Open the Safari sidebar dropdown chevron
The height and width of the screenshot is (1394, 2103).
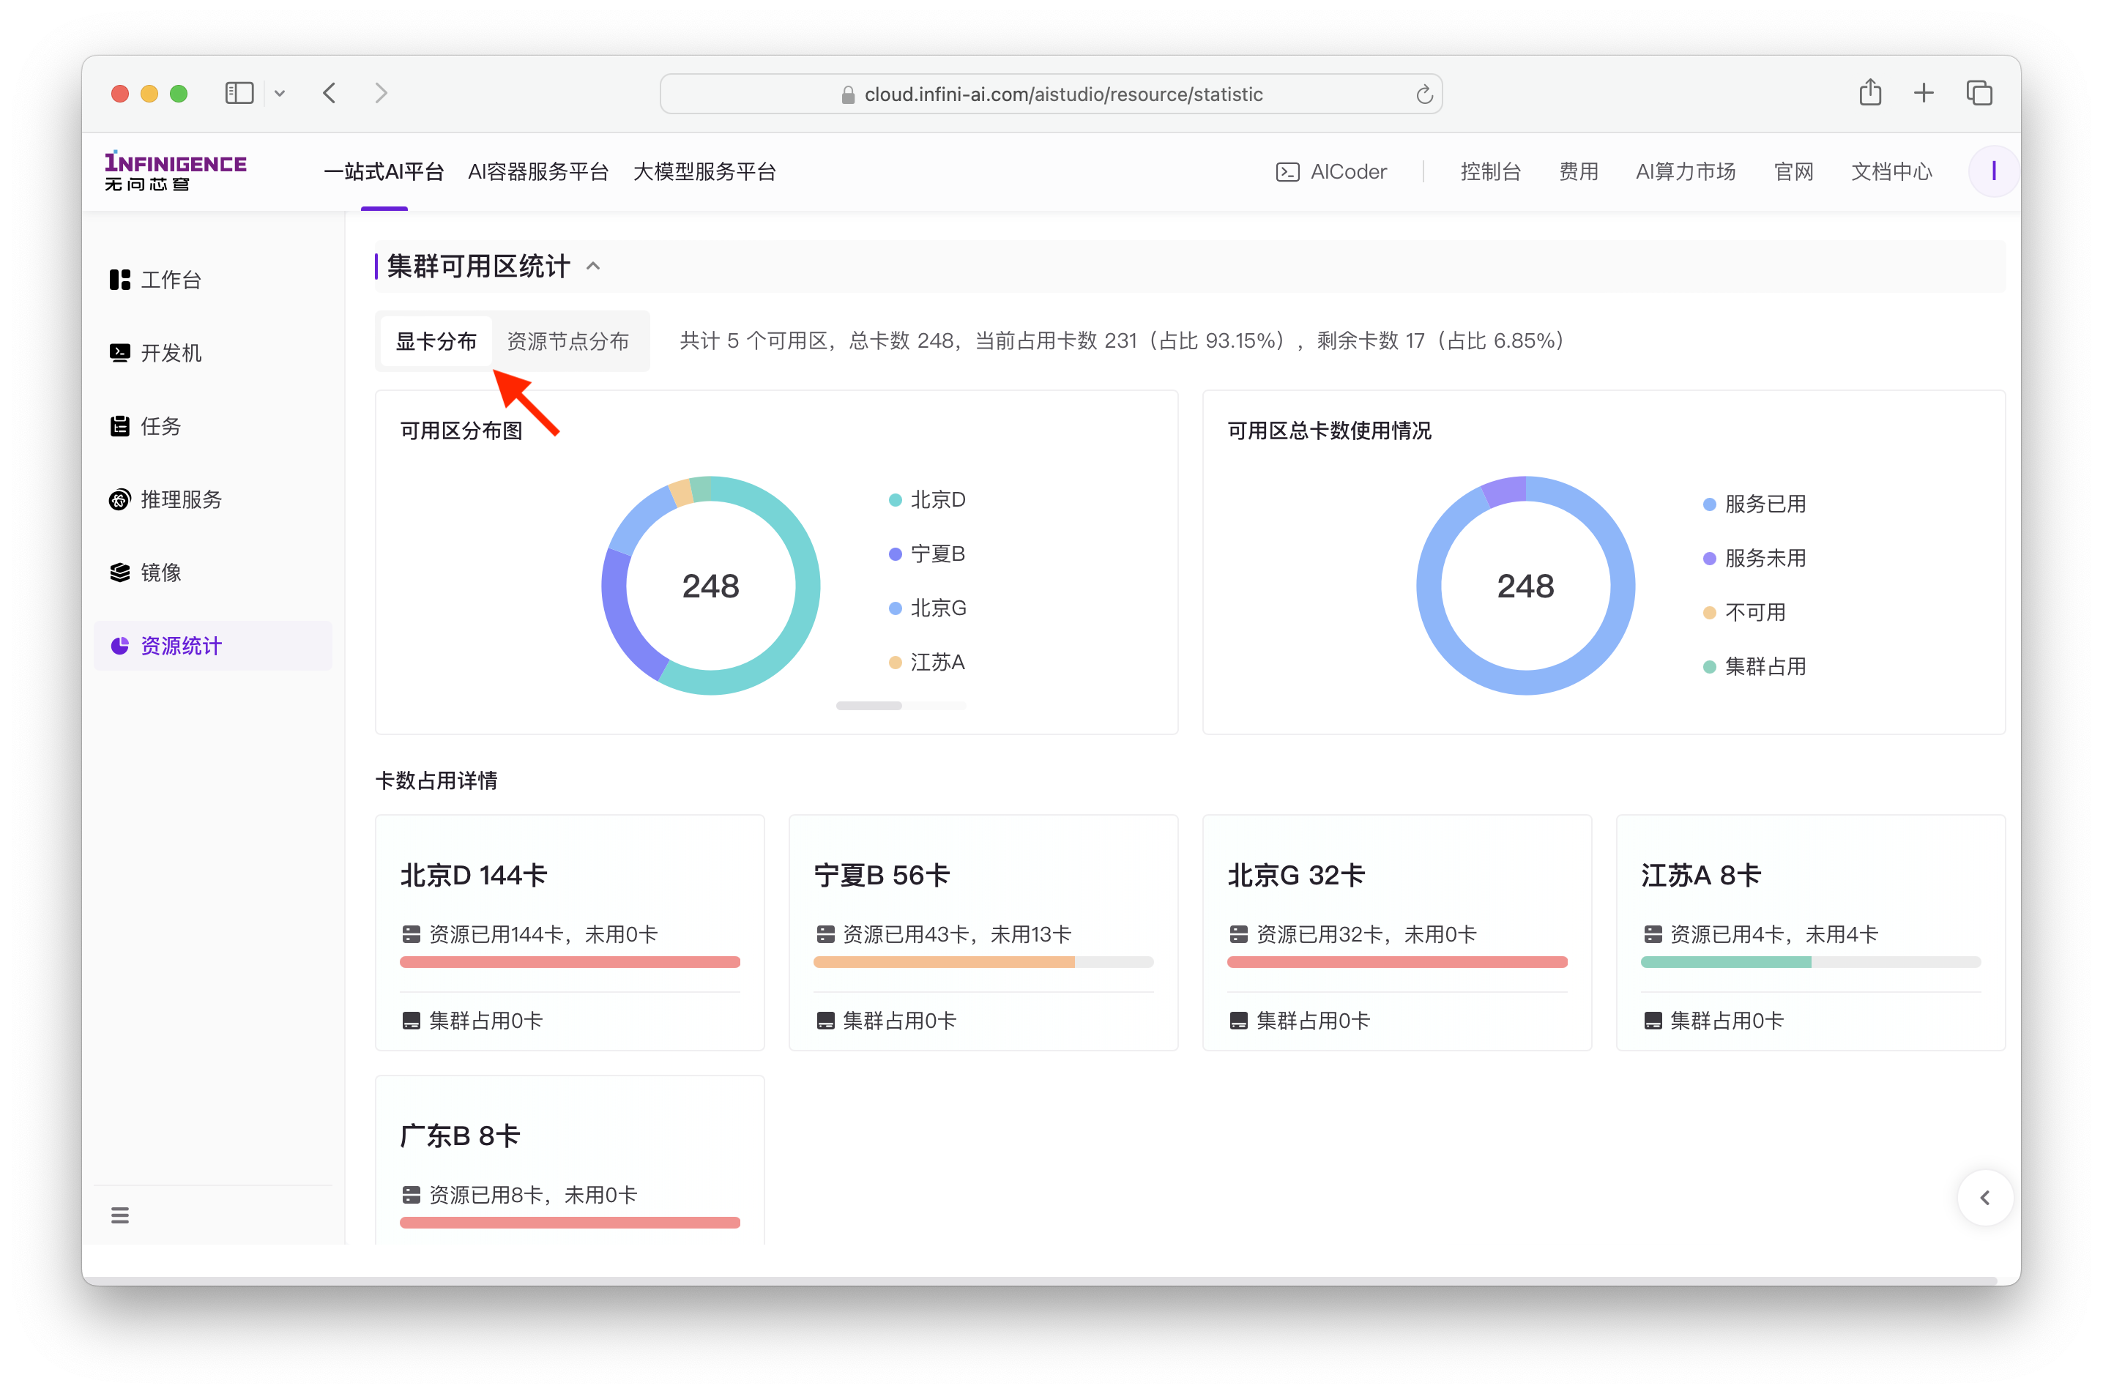click(x=279, y=94)
